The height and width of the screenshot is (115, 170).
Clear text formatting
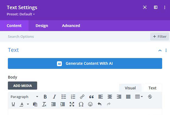click(x=44, y=104)
